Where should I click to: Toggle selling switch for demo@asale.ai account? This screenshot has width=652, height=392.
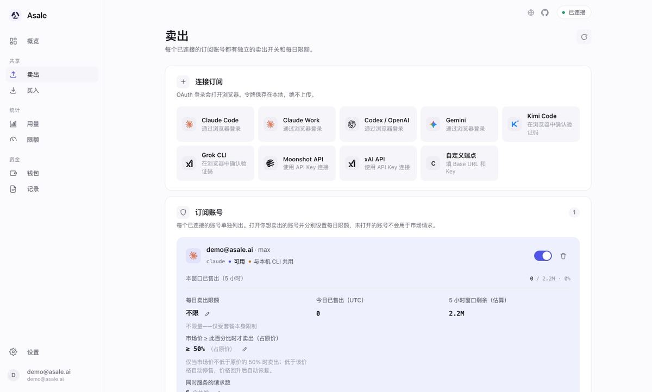coord(543,256)
